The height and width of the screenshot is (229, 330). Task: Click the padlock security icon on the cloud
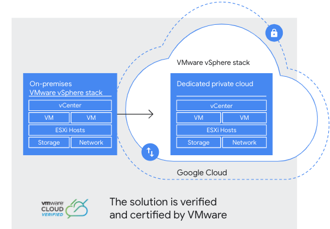[x=274, y=33]
